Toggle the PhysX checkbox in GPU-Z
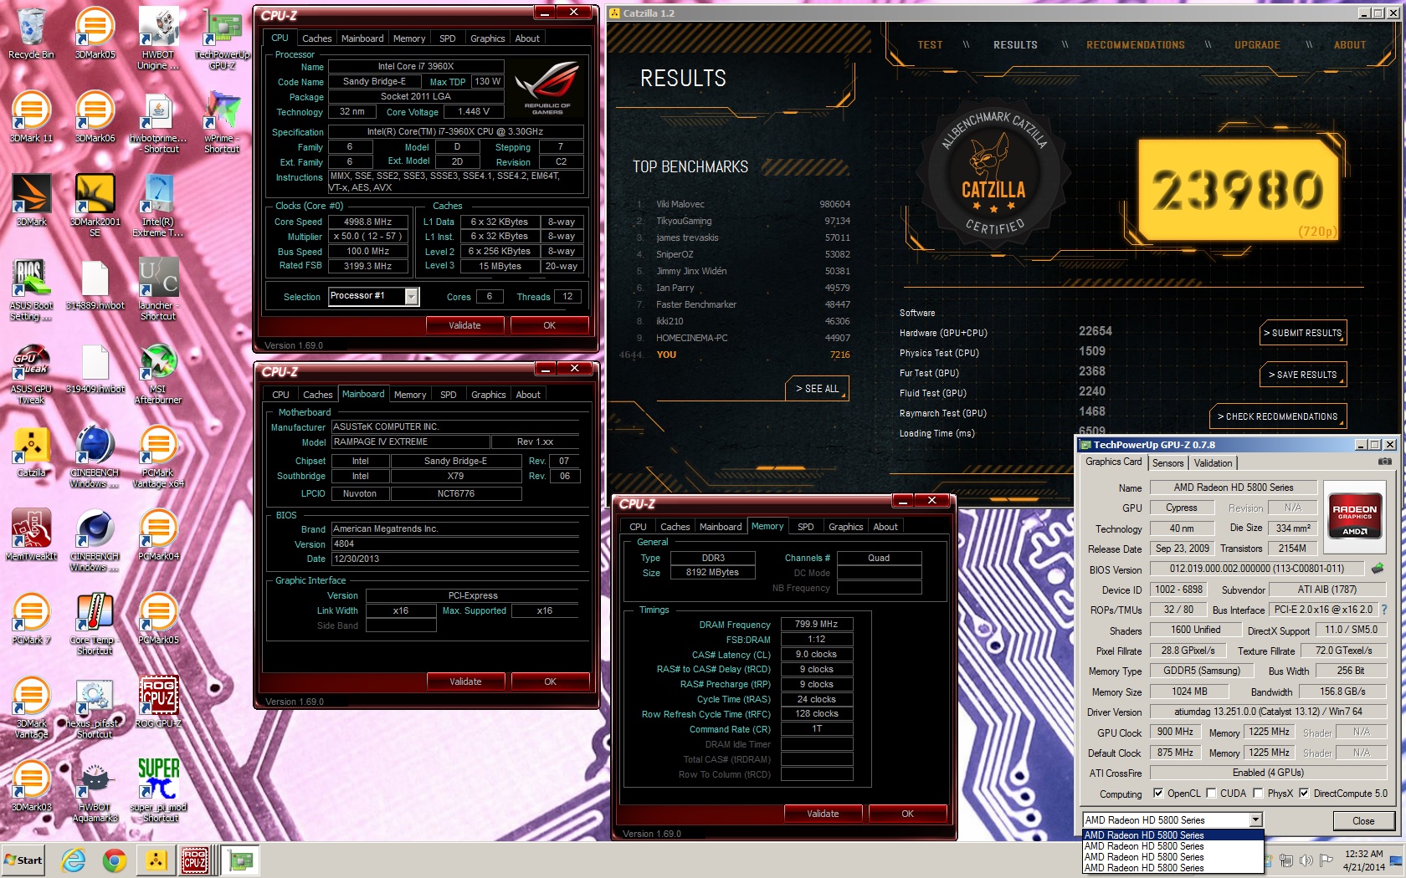This screenshot has height=878, width=1406. (1258, 794)
